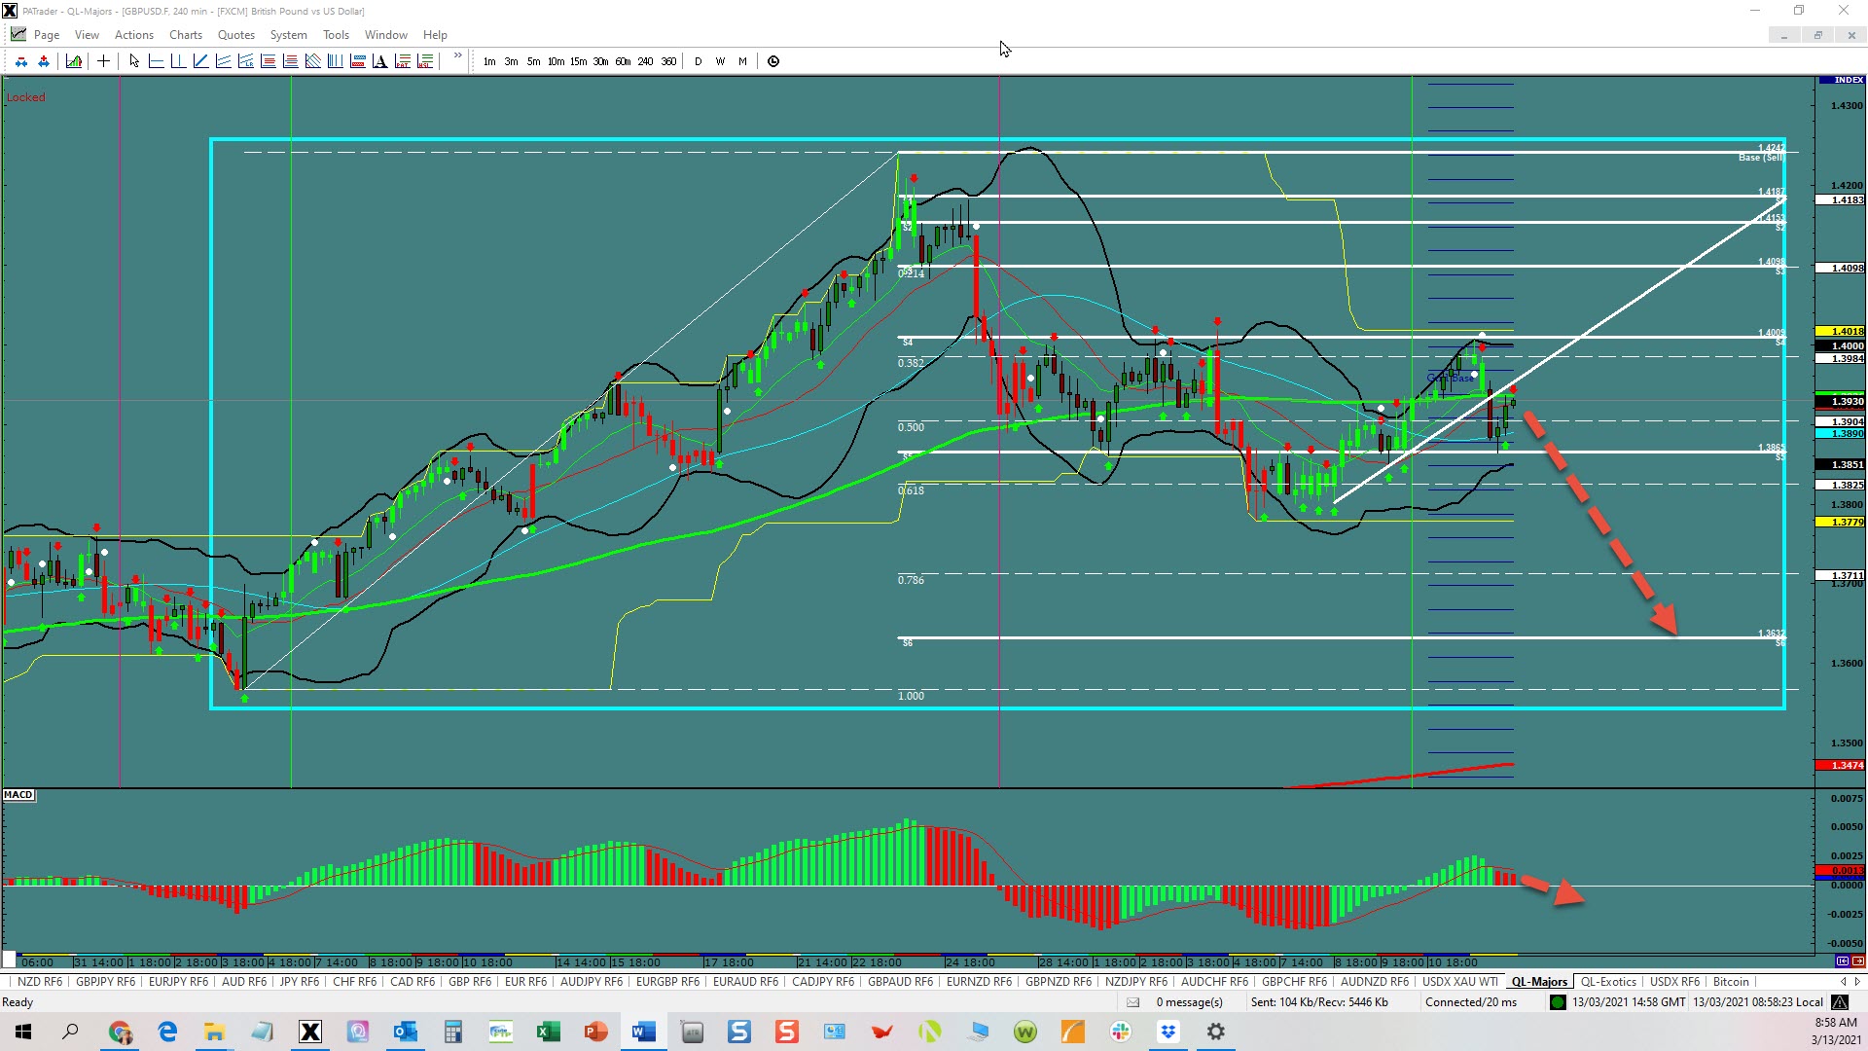The image size is (1868, 1051).
Task: Open Outlook from the taskbar
Action: point(405,1032)
